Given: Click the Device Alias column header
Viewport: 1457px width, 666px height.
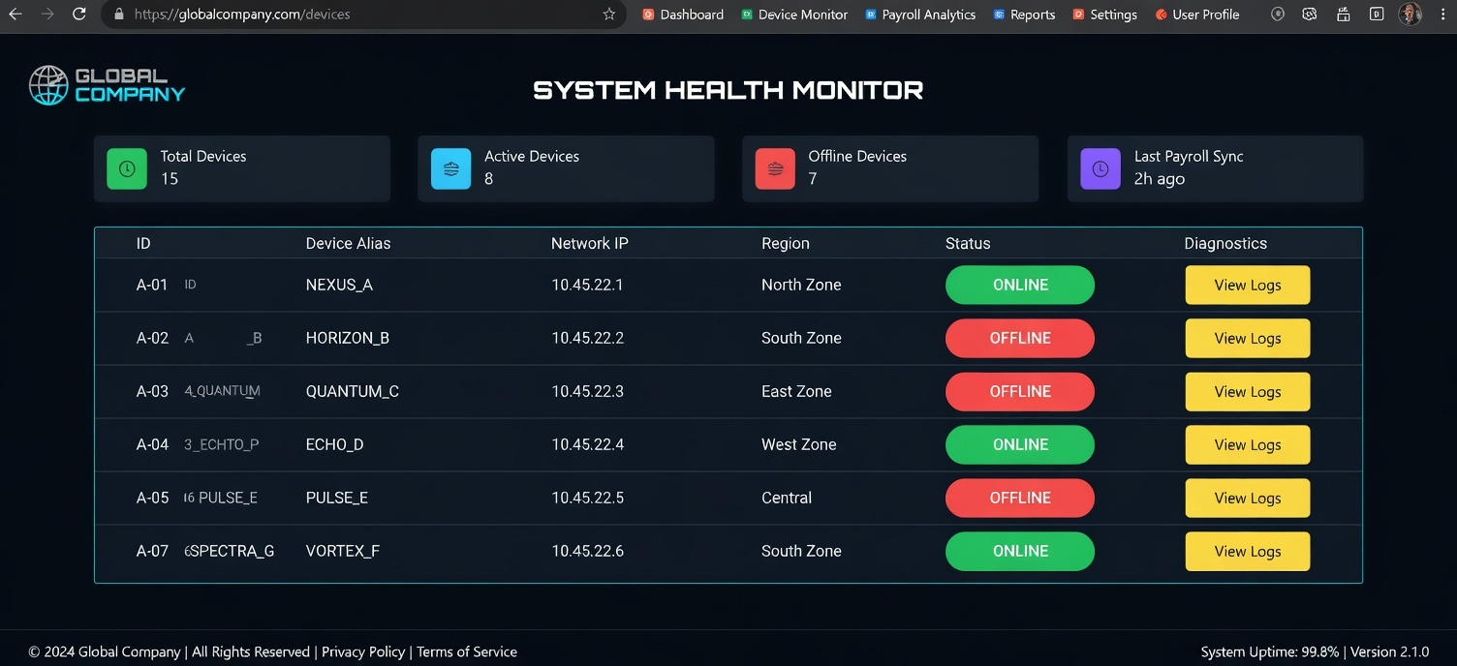Looking at the screenshot, I should [x=348, y=243].
